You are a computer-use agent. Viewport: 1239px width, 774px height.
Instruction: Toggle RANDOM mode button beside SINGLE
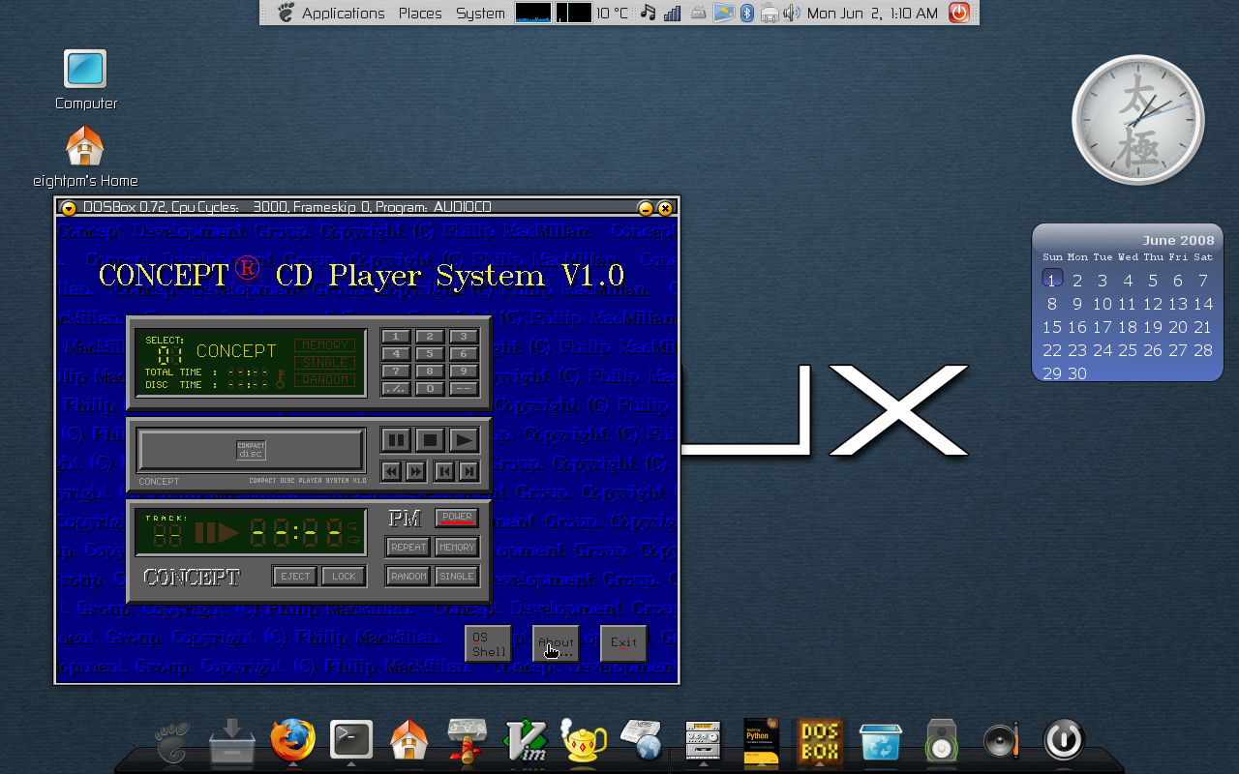tap(408, 576)
